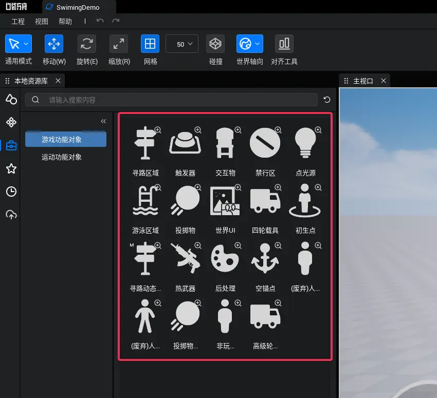Preview 空锚点 with its magnifier icon

(278, 245)
